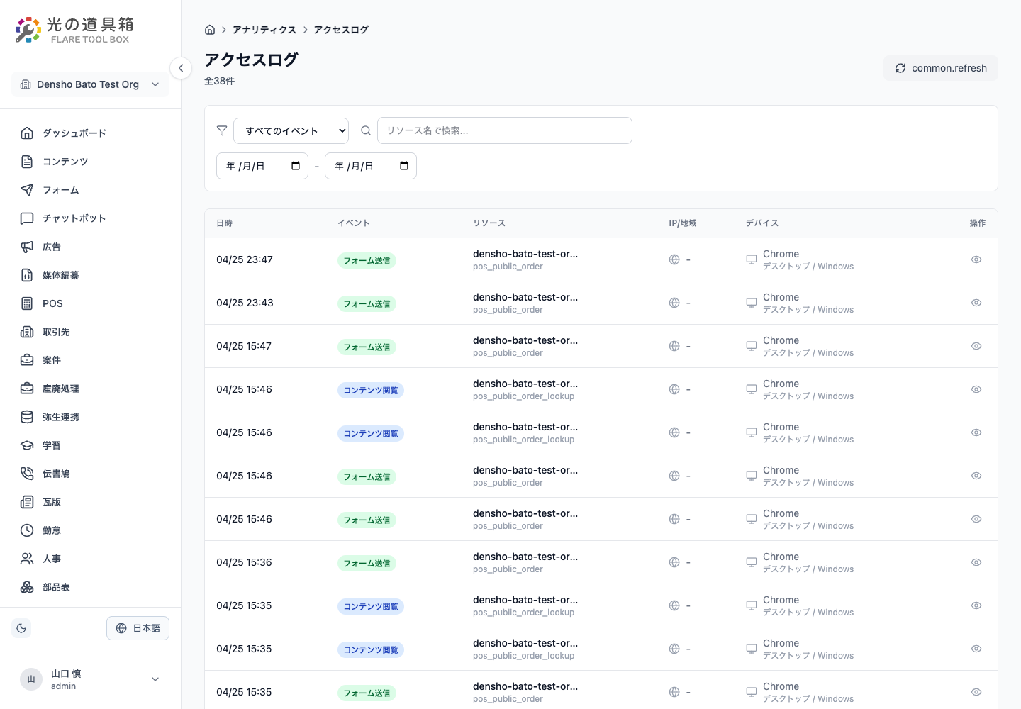This screenshot has width=1021, height=709.
Task: Click the 人事 people icon
Action: coord(27,559)
